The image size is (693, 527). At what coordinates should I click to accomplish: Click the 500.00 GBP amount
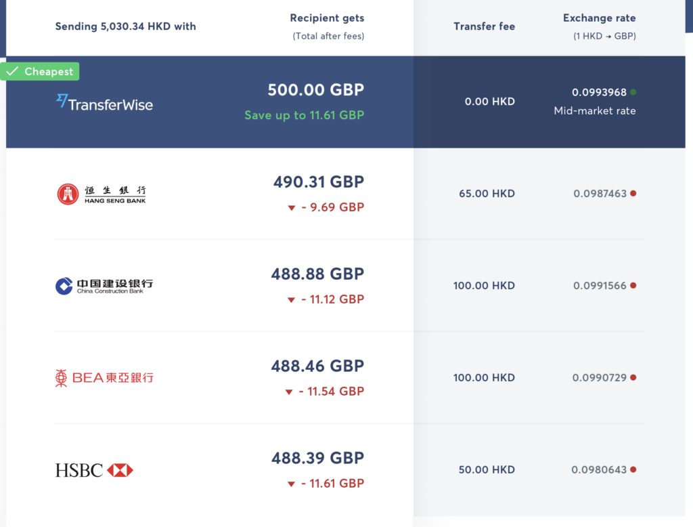coord(316,90)
